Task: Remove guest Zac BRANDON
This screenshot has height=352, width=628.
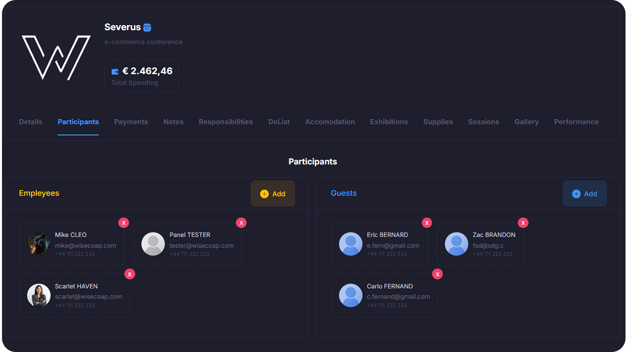Action: click(x=523, y=223)
